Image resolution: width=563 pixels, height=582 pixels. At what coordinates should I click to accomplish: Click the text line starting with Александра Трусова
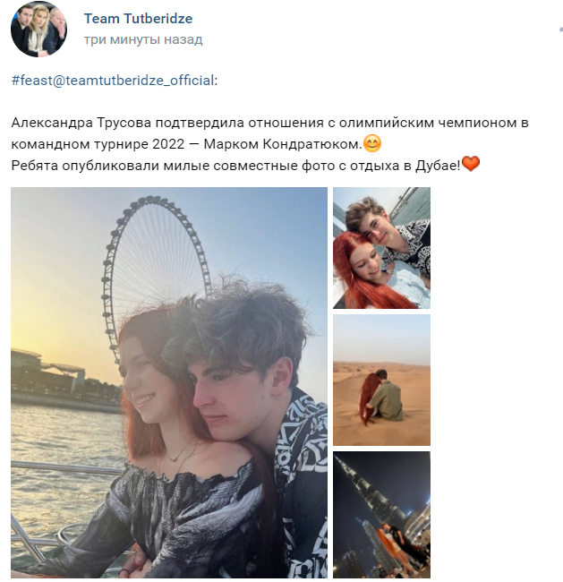[269, 123]
